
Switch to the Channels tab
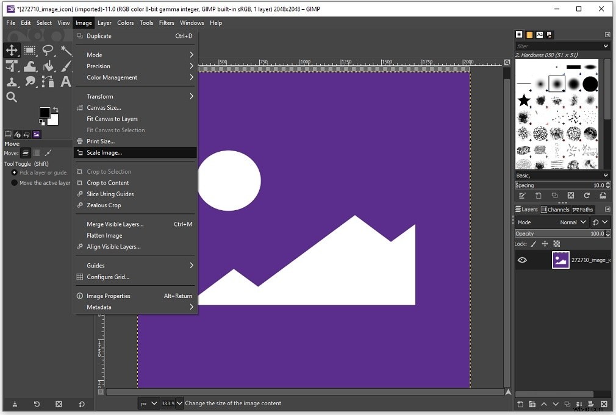click(x=554, y=209)
